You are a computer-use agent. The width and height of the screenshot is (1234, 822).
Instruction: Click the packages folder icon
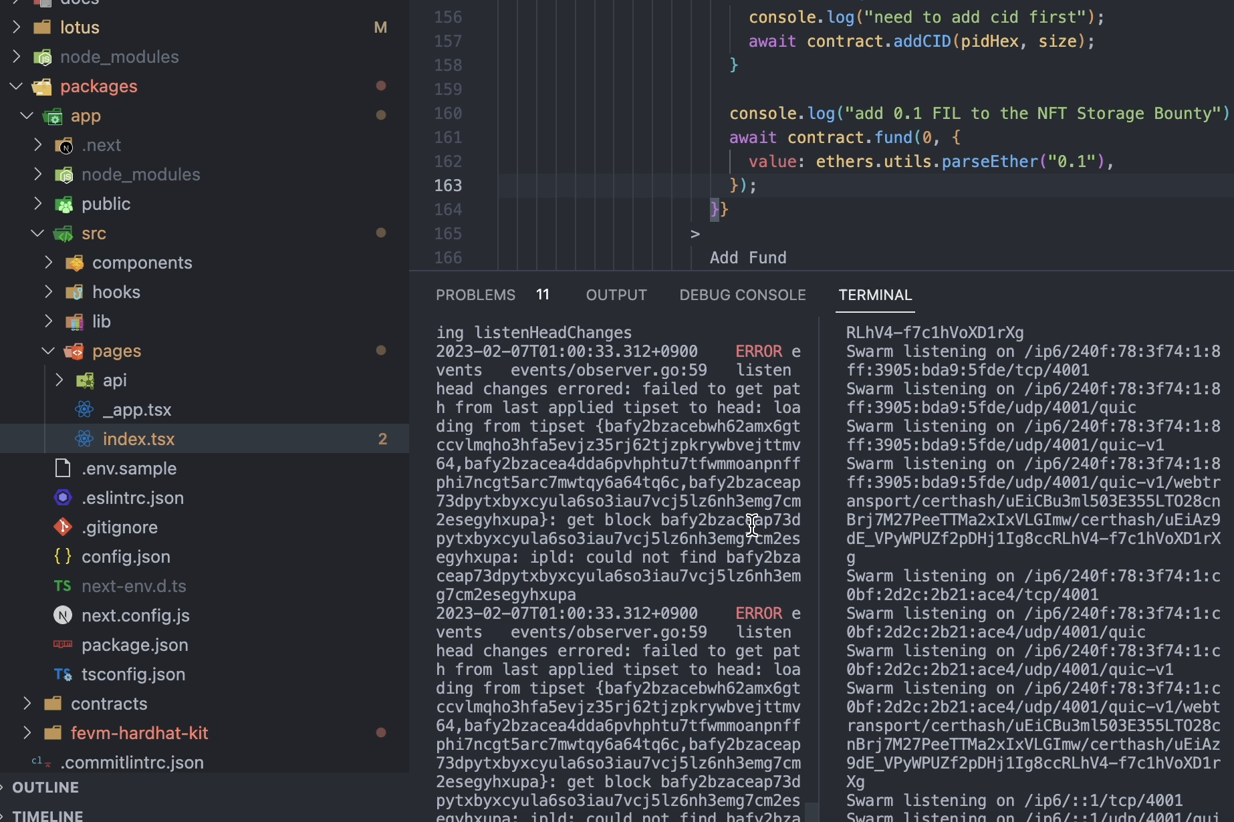(42, 86)
